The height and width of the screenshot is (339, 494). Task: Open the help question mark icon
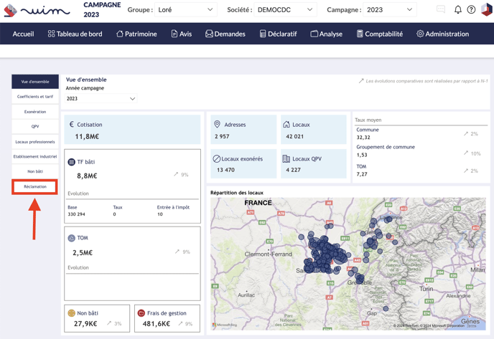click(471, 10)
